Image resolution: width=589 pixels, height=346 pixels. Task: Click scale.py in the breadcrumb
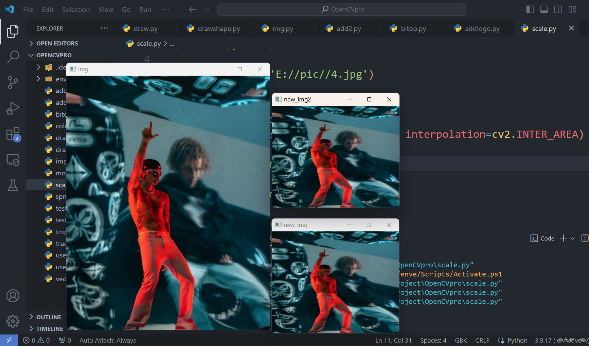point(148,43)
